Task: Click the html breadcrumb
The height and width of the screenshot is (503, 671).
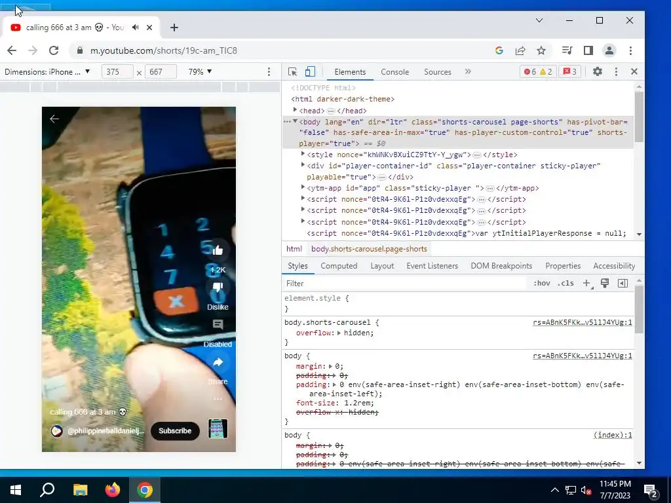Action: click(294, 249)
